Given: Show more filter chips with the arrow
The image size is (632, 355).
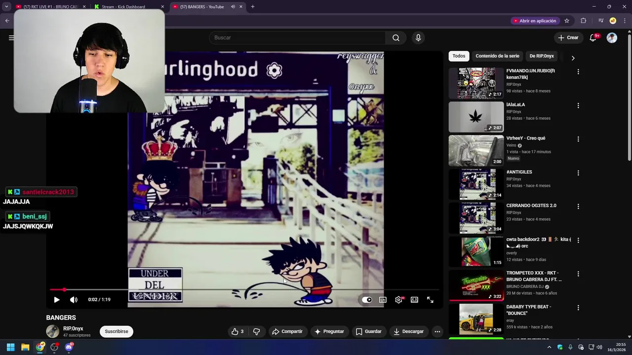Looking at the screenshot, I should tap(573, 58).
